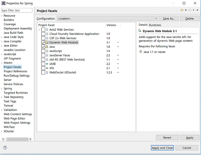The image size is (201, 155).
Task: Open the Java 1.8 version dropdown
Action: (118, 47)
